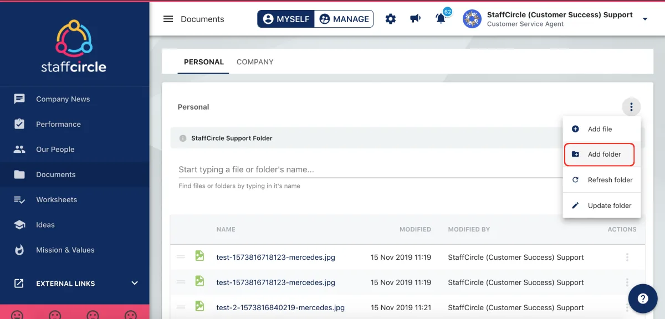Screen dimensions: 665x319
Task: Open file test-2-1573816840219-mercedes.jpg
Action: tap(280, 307)
